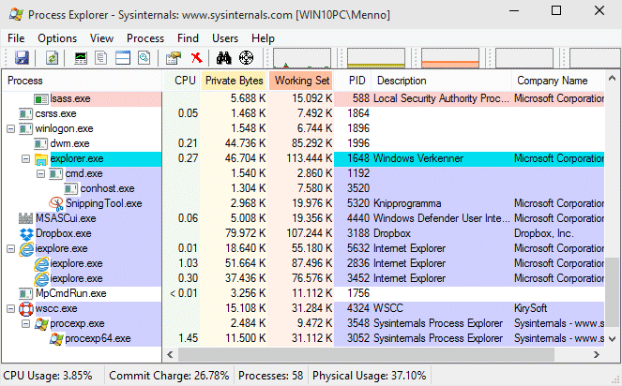Sort by the Process column header
This screenshot has width=622, height=386.
point(83,81)
